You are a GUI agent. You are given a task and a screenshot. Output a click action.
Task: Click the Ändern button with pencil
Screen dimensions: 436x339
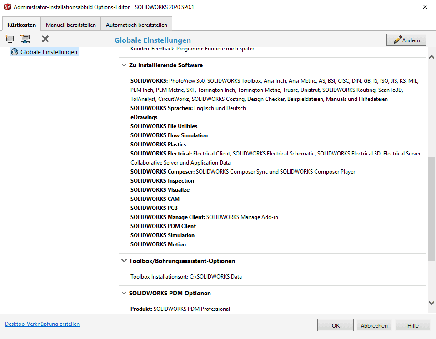pos(406,40)
